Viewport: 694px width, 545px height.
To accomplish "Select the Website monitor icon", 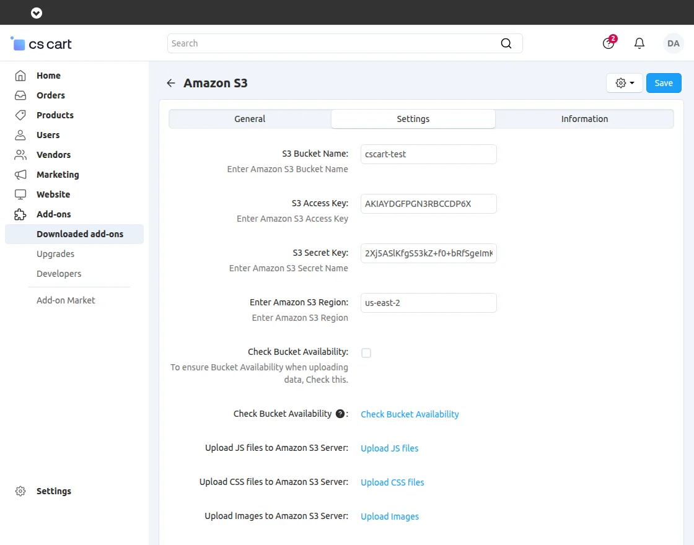I will click(21, 194).
